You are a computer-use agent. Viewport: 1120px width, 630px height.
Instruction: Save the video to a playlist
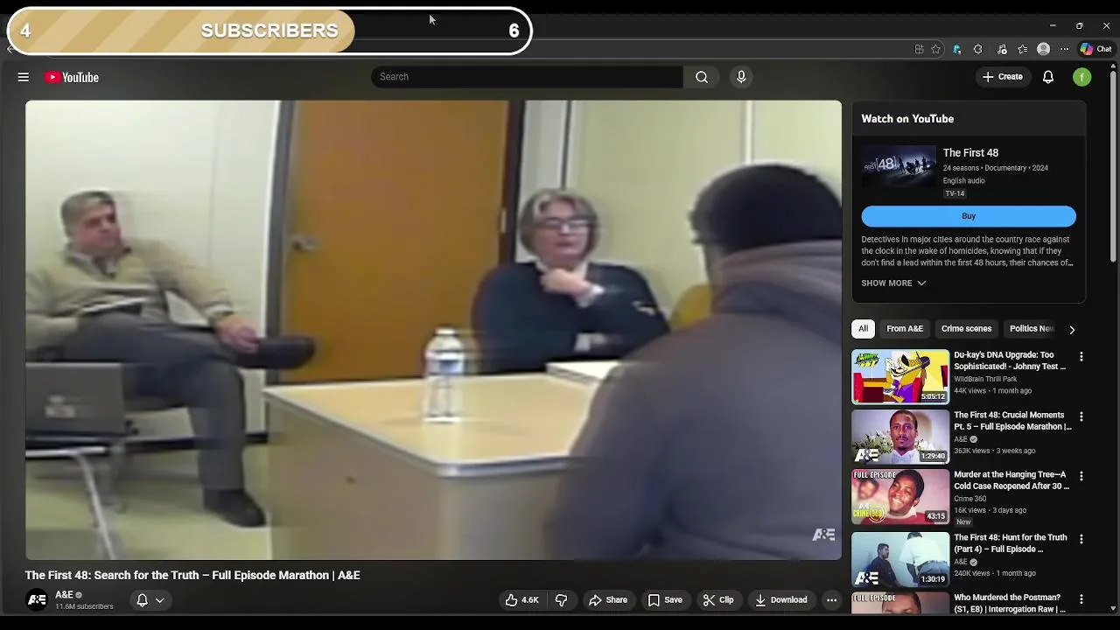(x=665, y=600)
